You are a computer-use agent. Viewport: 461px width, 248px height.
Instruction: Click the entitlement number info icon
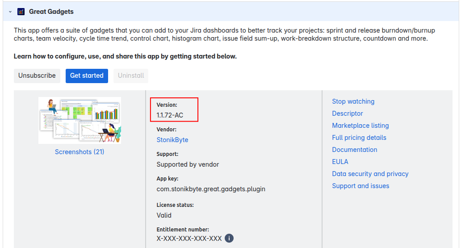click(x=229, y=238)
